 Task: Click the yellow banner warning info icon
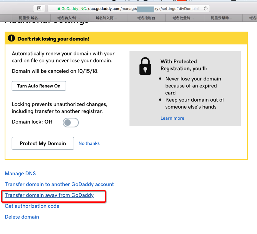point(12,38)
